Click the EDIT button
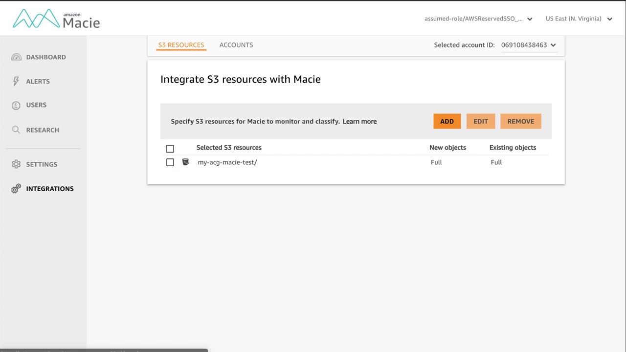The image size is (626, 352). tap(481, 121)
